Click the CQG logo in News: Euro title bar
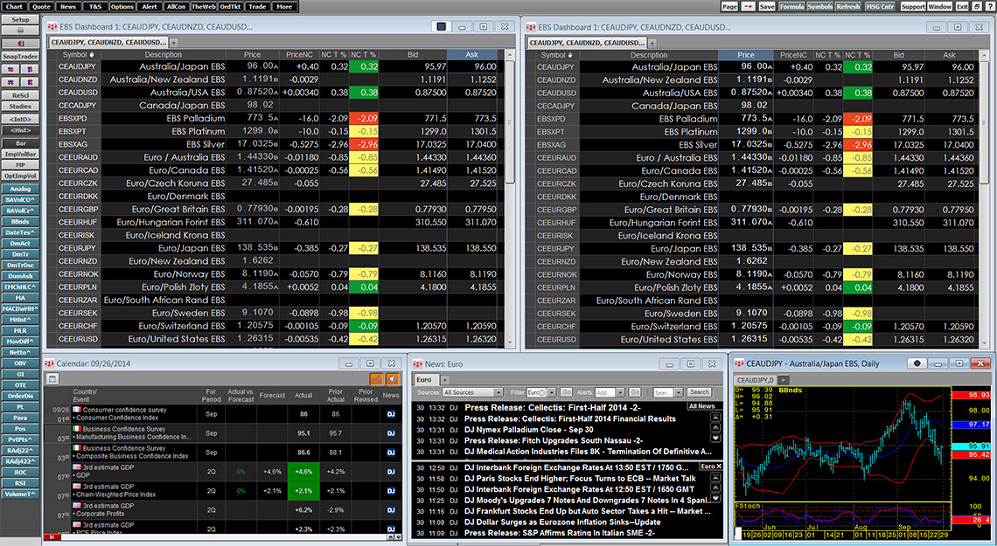997x546 pixels. click(x=418, y=363)
